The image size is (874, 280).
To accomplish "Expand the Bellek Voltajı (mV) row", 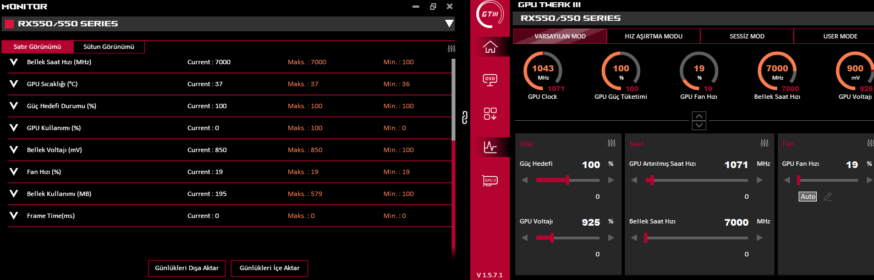I will [x=14, y=150].
